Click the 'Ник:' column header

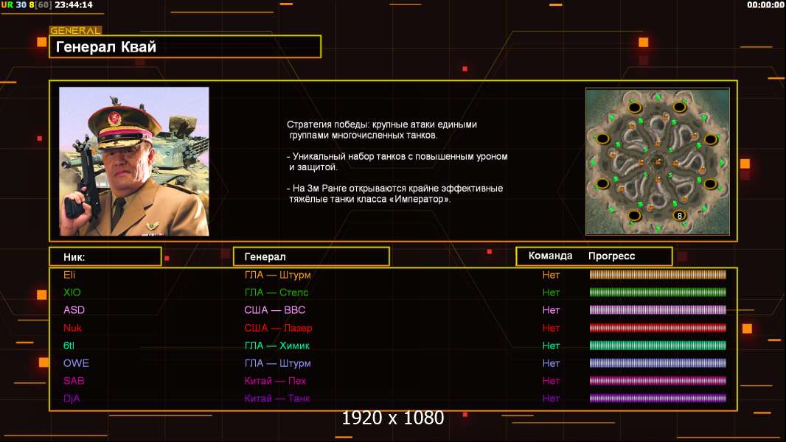(x=105, y=256)
